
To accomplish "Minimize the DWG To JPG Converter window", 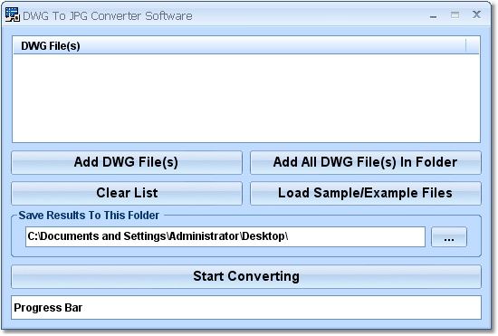I will pyautogui.click(x=433, y=15).
